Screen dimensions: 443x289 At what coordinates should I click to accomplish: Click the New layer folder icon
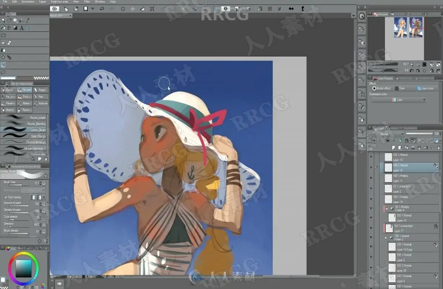407,147
